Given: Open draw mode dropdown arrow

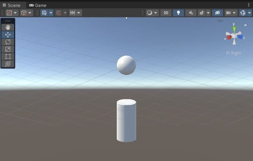Looking at the screenshot, I should tap(156, 13).
